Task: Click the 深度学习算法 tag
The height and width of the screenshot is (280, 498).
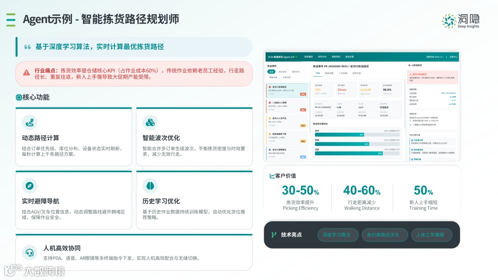Action: [x=338, y=235]
